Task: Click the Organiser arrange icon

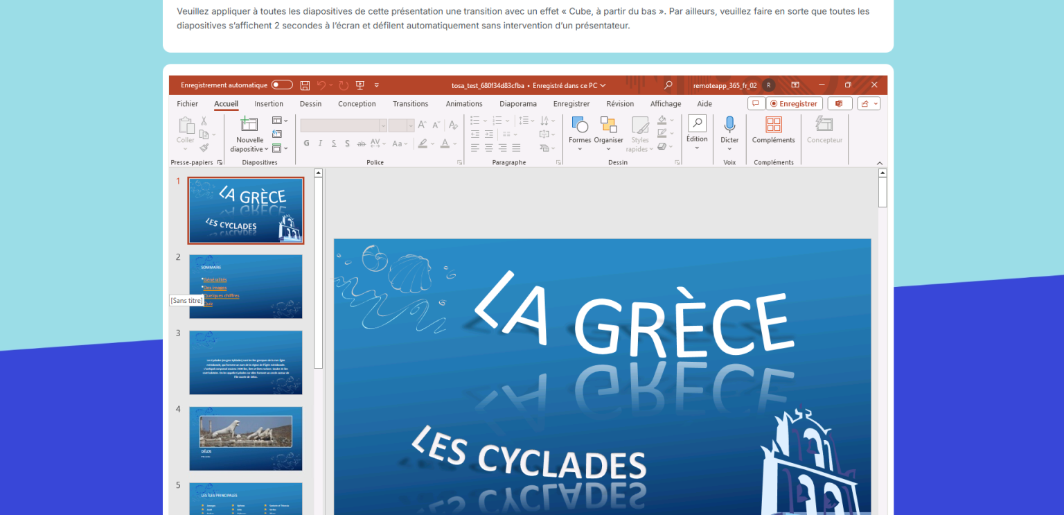Action: (x=608, y=125)
